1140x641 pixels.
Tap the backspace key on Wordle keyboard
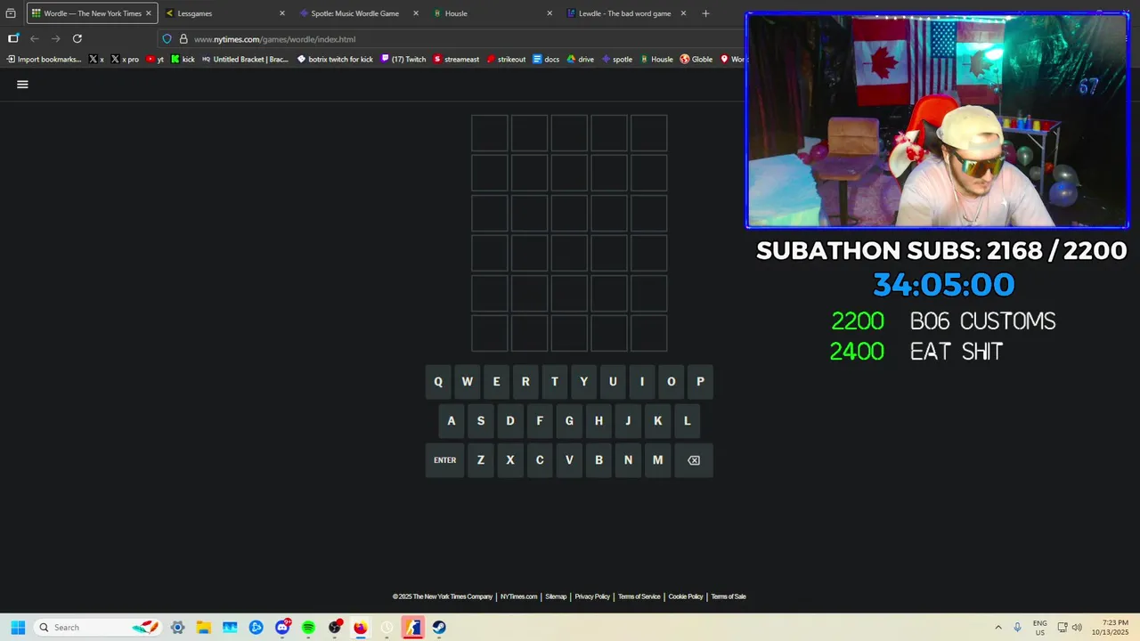tap(694, 460)
